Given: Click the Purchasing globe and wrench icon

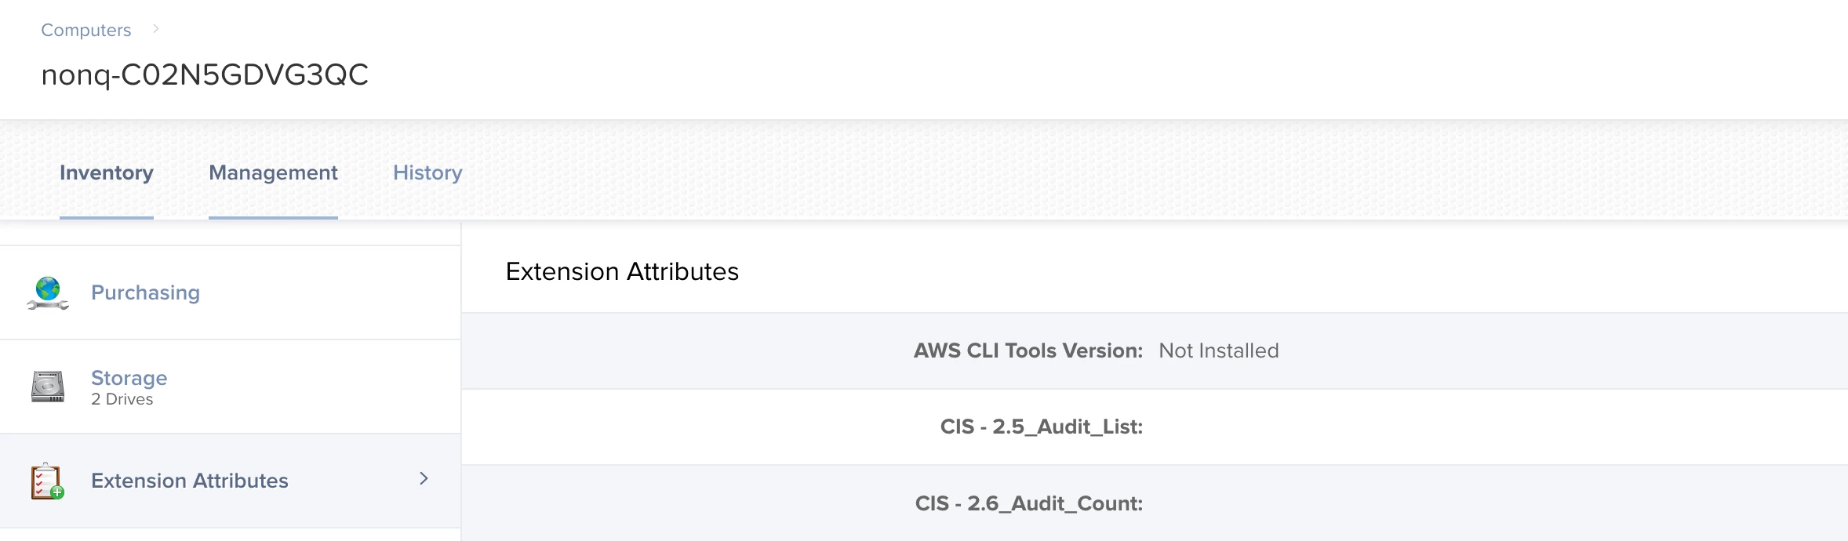Looking at the screenshot, I should coord(48,292).
